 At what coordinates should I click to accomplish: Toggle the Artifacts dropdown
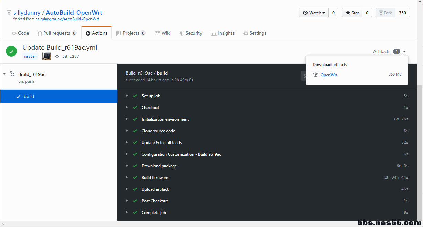(x=390, y=51)
